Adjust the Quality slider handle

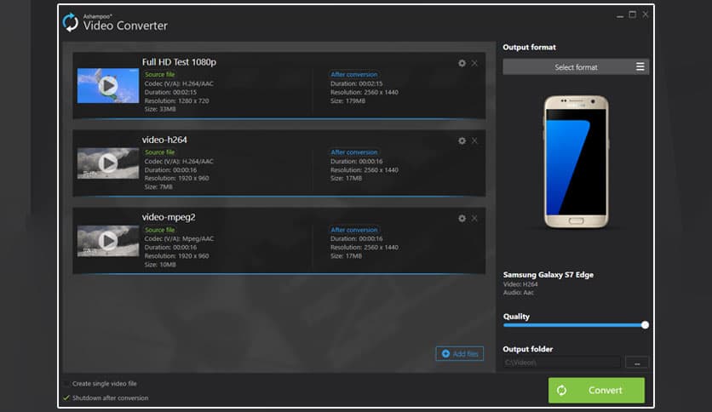[x=645, y=325]
